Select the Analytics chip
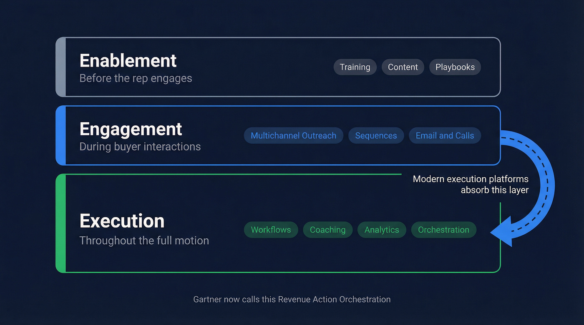 [x=382, y=229]
